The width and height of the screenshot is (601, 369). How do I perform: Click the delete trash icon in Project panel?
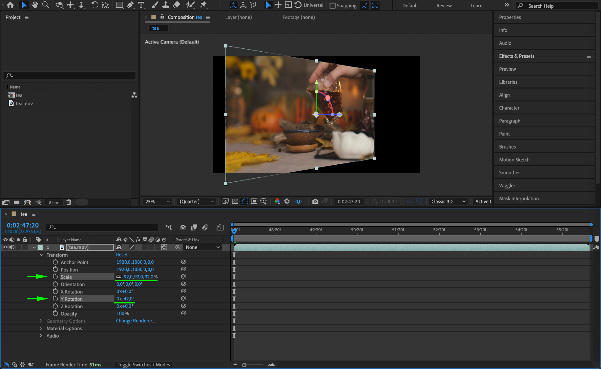point(69,202)
